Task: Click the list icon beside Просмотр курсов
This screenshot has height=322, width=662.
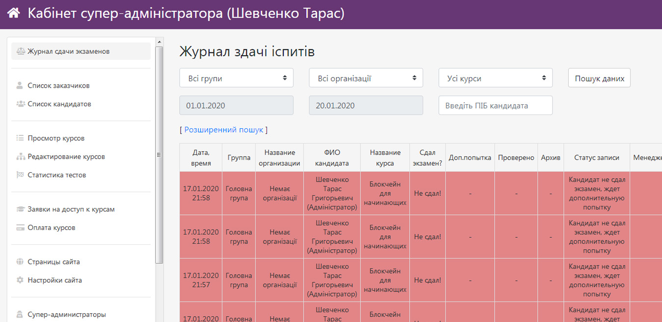Action: 20,138
